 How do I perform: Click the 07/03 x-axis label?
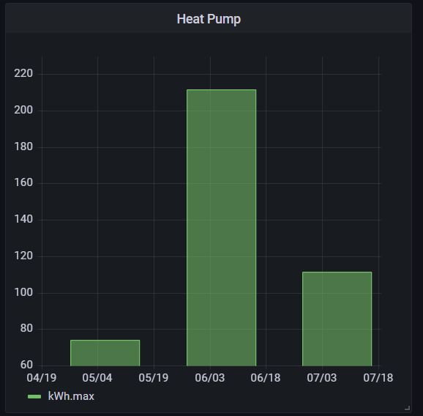tap(322, 378)
